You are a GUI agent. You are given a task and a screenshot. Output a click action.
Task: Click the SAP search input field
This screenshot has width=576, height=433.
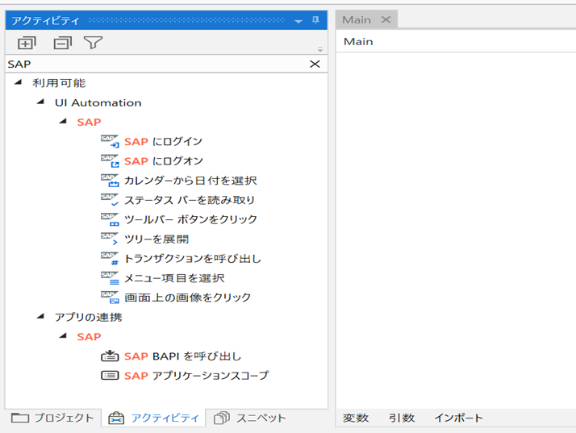tap(157, 64)
